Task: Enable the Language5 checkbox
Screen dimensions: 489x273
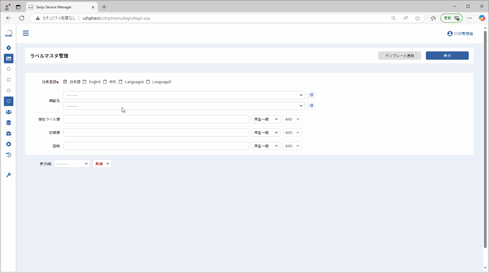Action: click(x=148, y=82)
